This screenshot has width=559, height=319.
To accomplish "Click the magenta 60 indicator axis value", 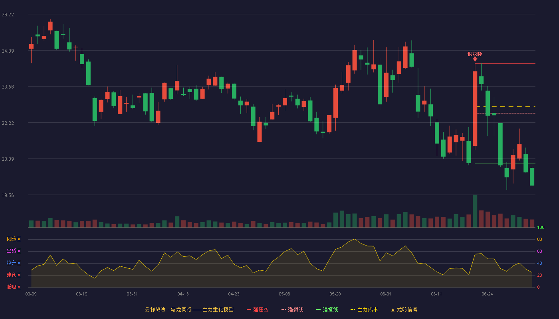I will click(539, 252).
